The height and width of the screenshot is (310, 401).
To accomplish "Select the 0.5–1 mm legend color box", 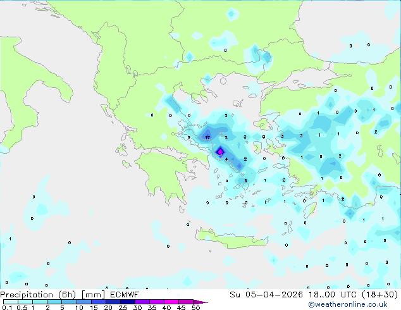I will point(25,302).
